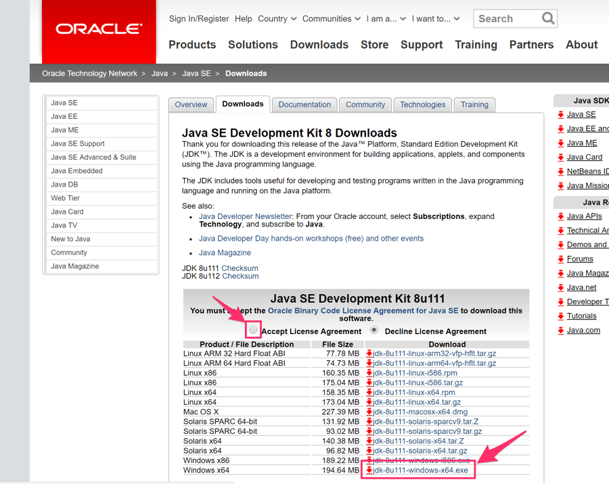The image size is (609, 484).
Task: Open the Store menu item
Action: pos(374,45)
